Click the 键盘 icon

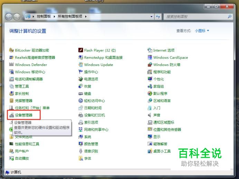[80, 93]
